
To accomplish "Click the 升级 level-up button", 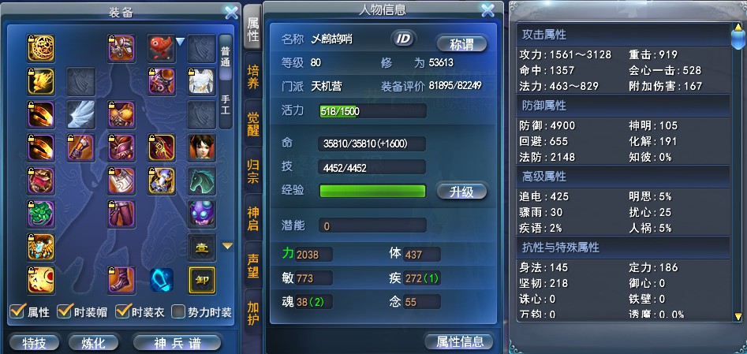I will 461,192.
